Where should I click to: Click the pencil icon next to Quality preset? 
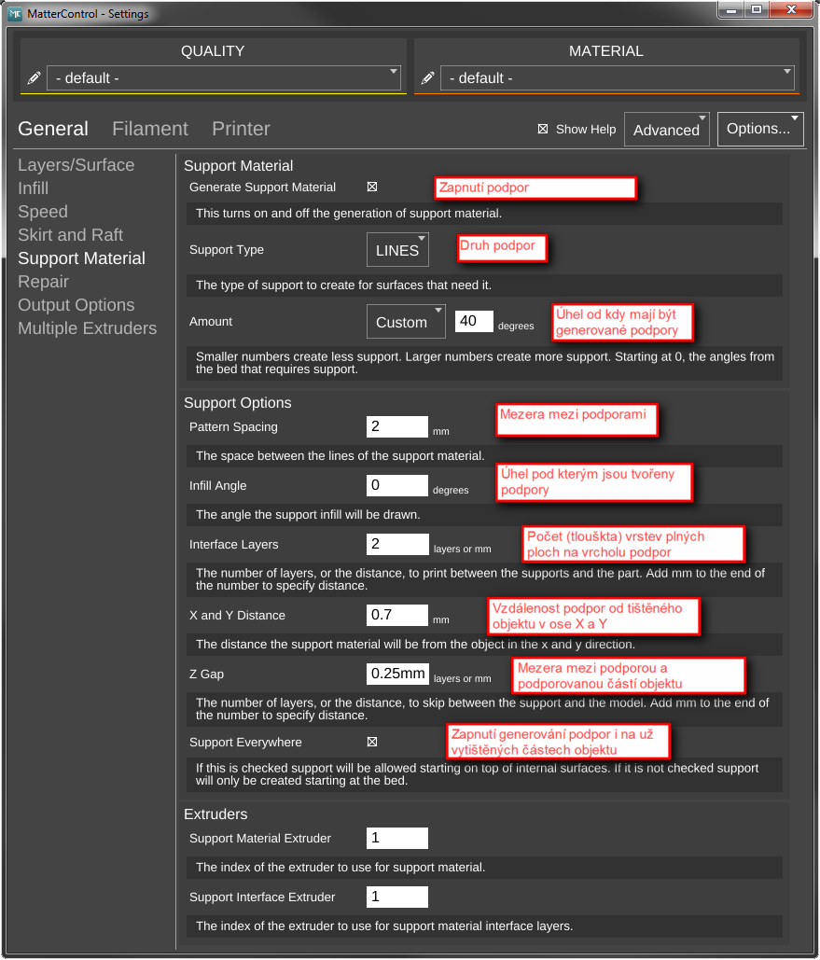[34, 78]
